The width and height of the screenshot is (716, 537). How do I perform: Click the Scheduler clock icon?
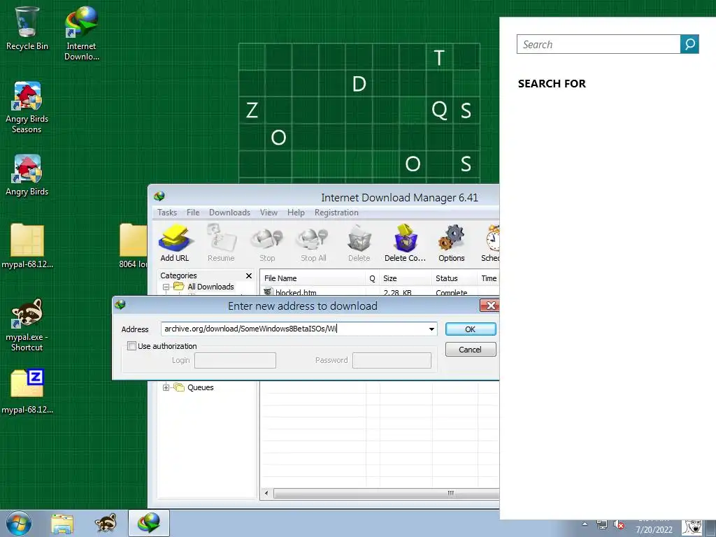coord(490,243)
